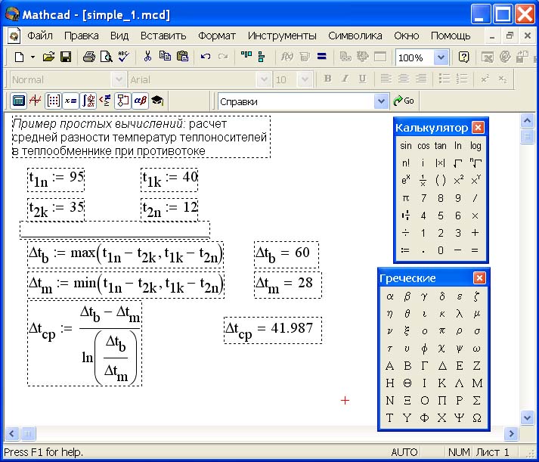The image size is (539, 462).
Task: Toggle the Greek symbols palette icon
Action: (140, 101)
